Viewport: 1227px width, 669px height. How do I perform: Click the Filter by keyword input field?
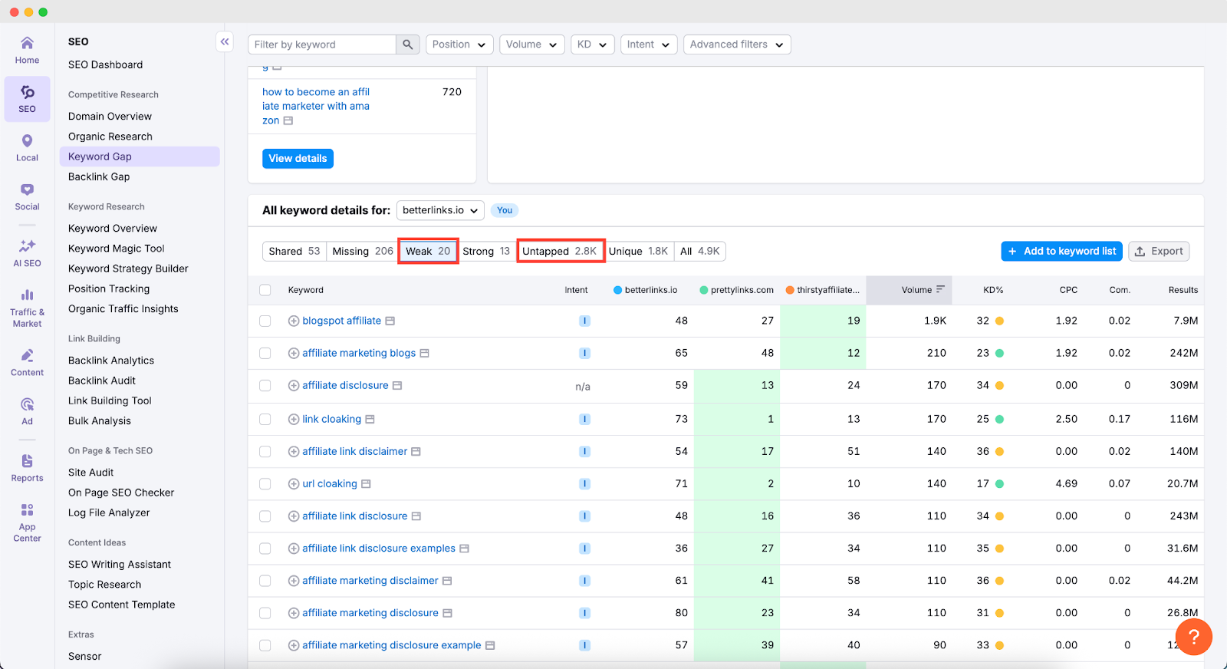click(x=322, y=44)
